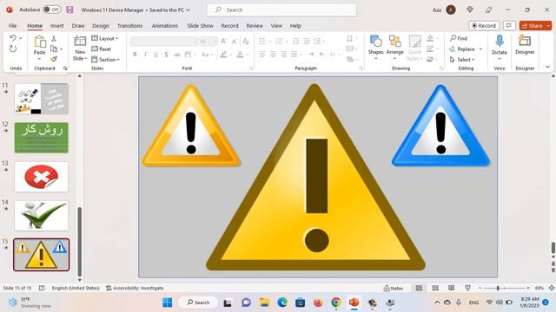Select the orange warning triangle image
This screenshot has width=556, height=312.
[x=191, y=126]
